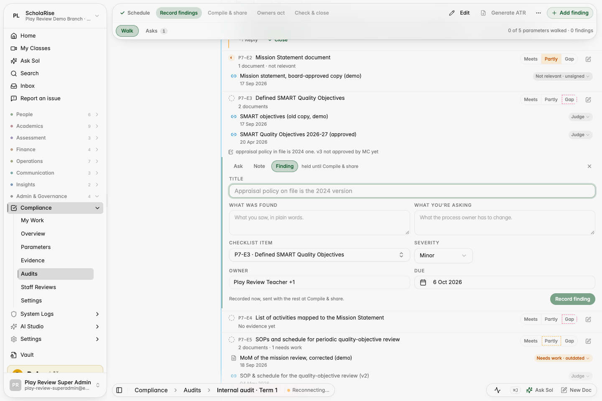Select the Note tab in entry form
Viewport: 602px width, 401px height.
[259, 166]
